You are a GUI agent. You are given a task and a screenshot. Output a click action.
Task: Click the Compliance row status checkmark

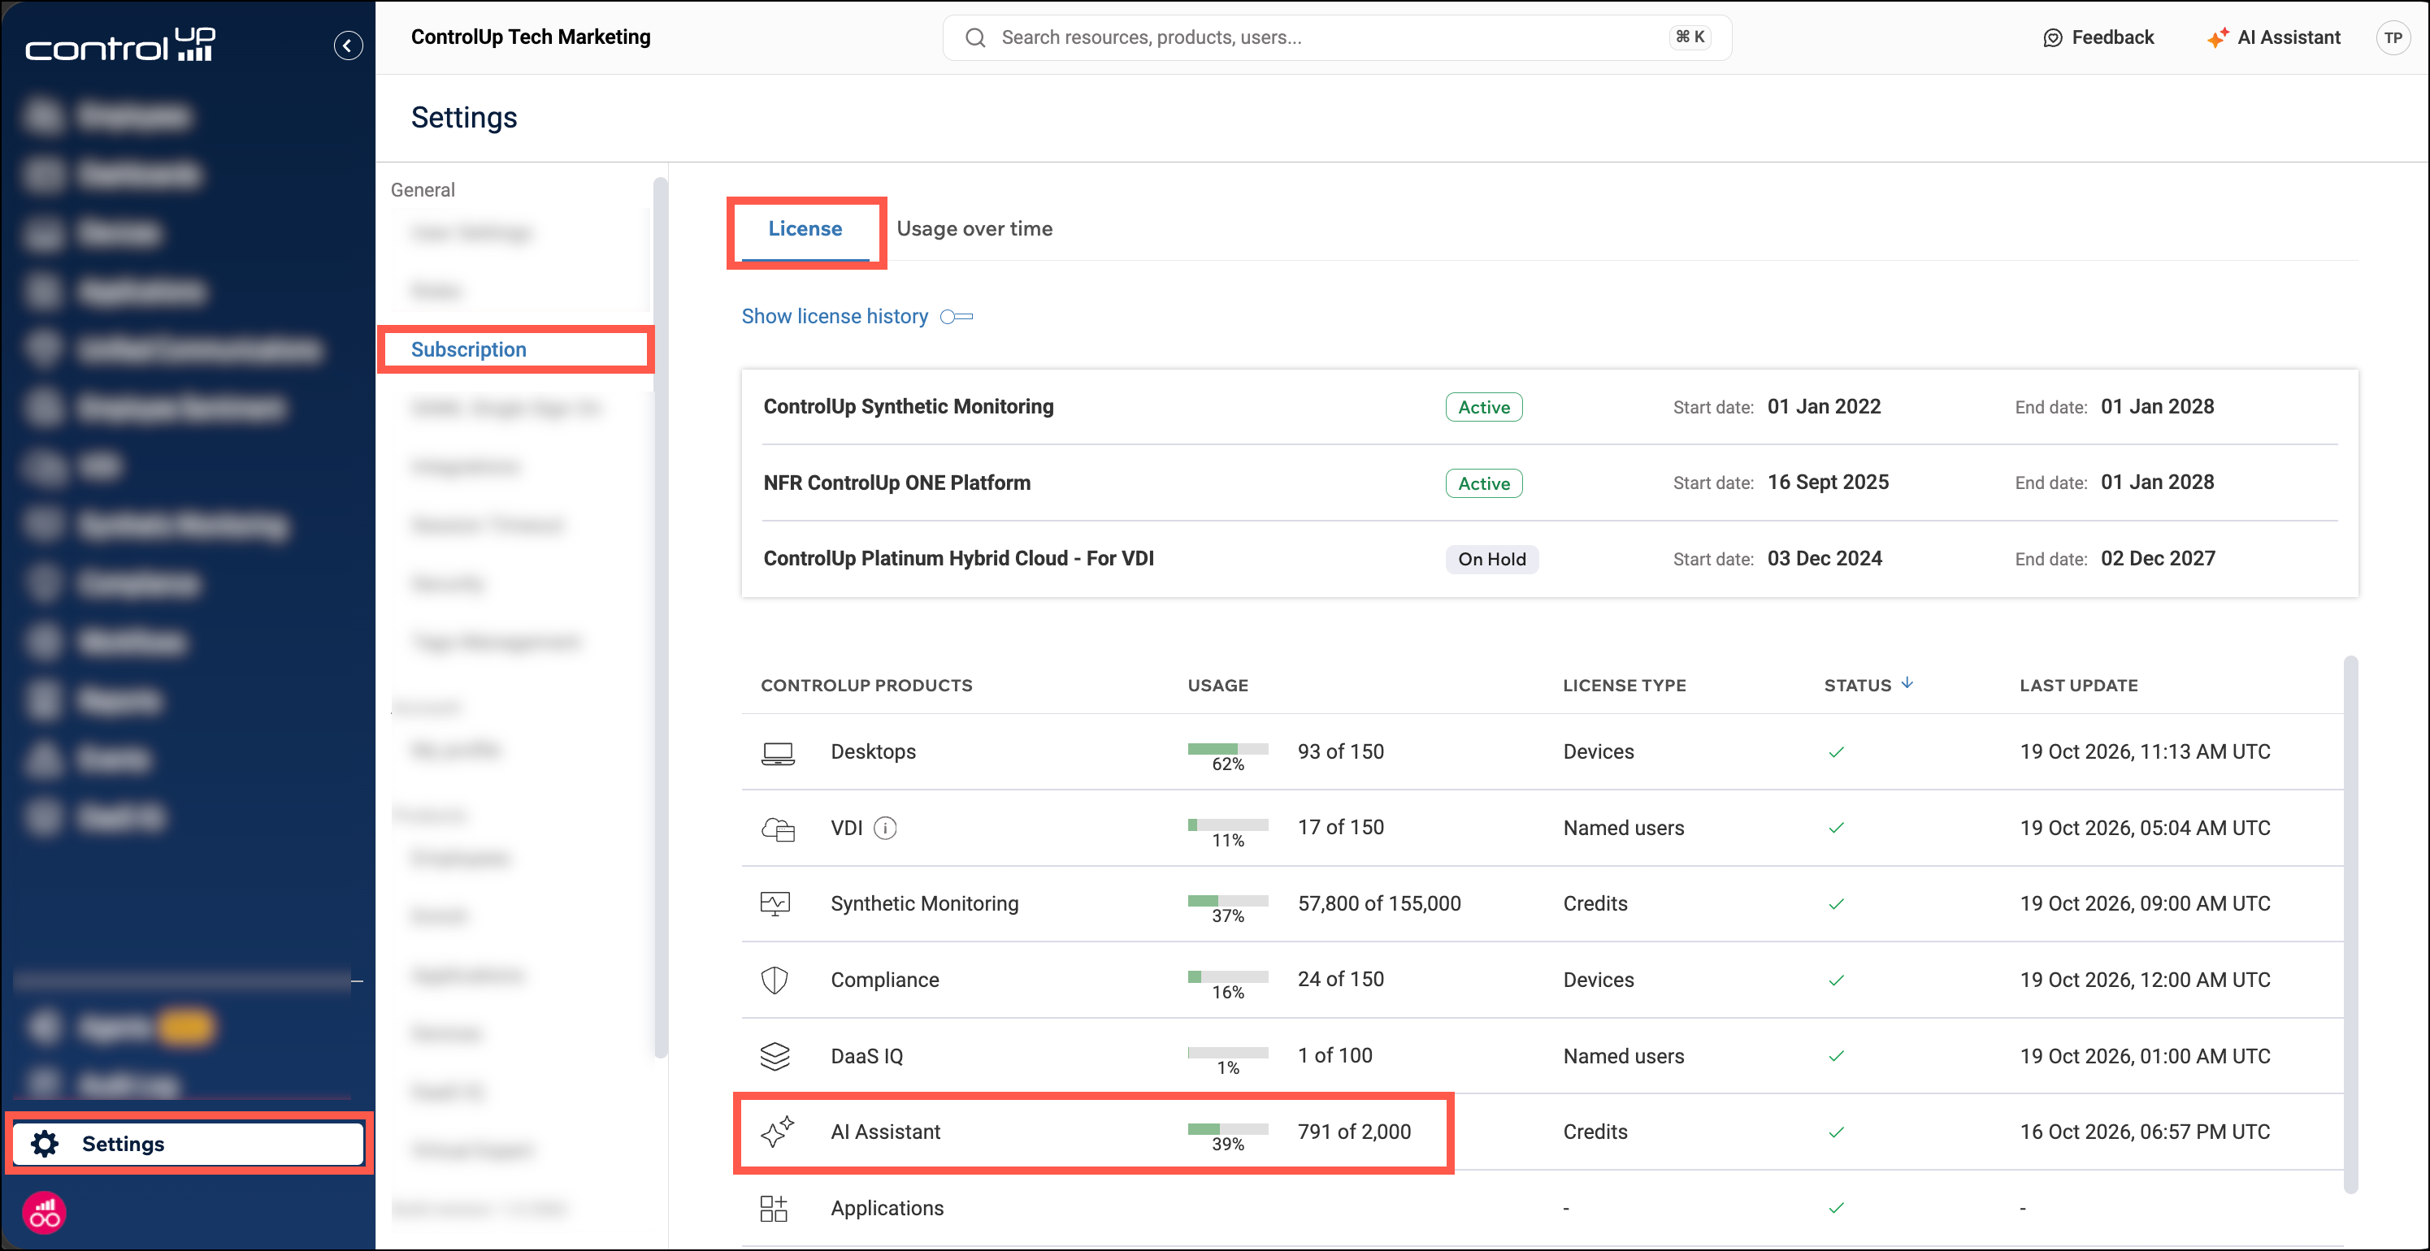1836,980
